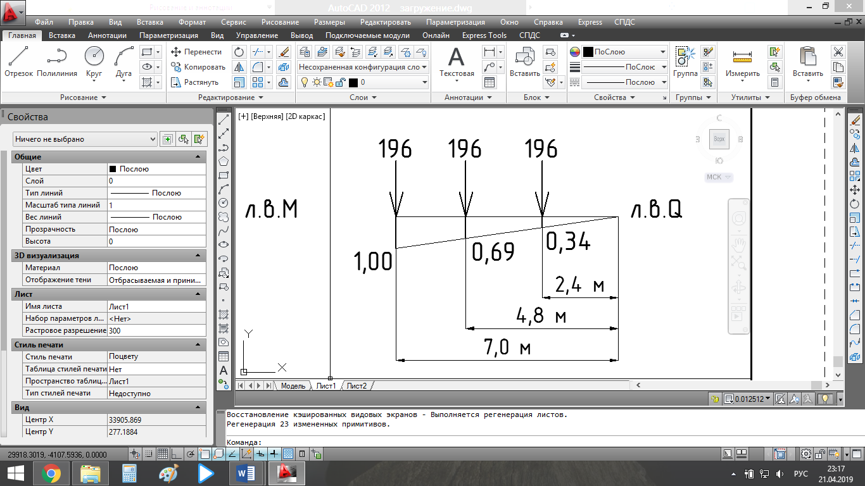Collapse the Общие properties section
This screenshot has width=865, height=486.
198,157
